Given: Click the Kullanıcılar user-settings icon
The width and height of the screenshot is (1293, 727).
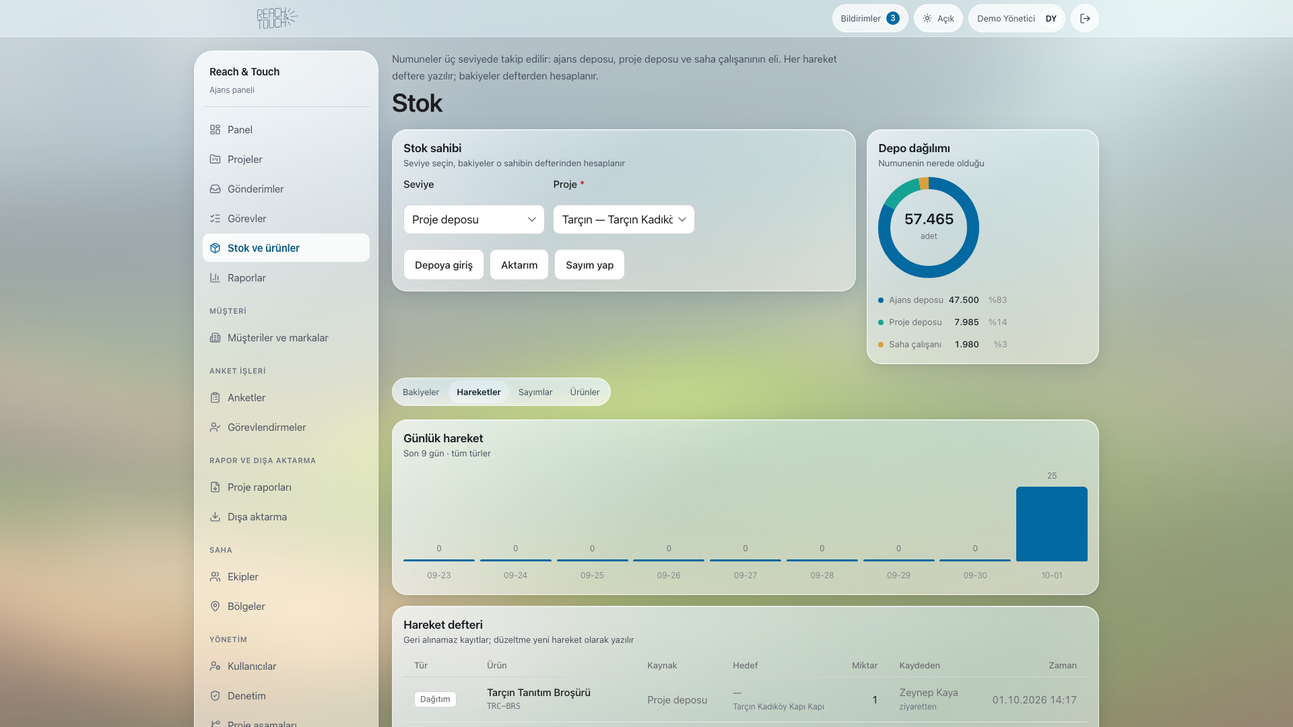Looking at the screenshot, I should point(215,666).
